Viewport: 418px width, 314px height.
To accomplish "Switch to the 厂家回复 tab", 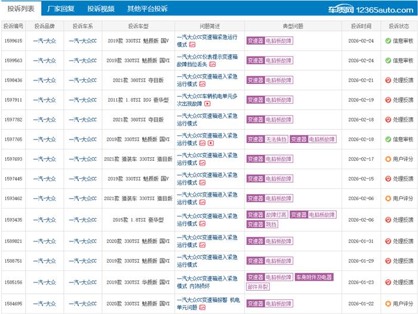I will [x=62, y=9].
